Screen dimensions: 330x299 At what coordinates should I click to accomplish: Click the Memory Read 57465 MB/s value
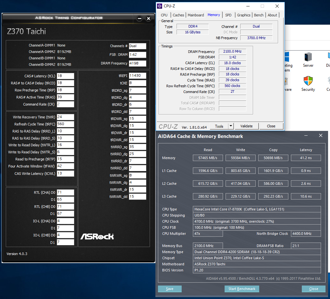tap(208, 158)
